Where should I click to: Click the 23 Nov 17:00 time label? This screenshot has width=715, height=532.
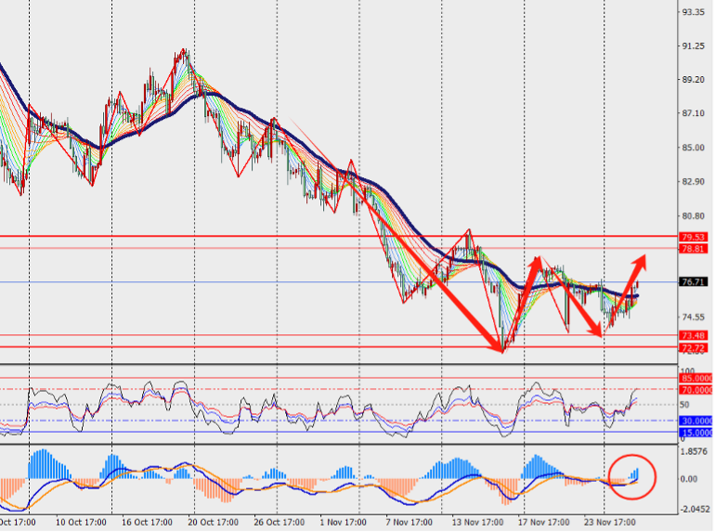point(610,523)
